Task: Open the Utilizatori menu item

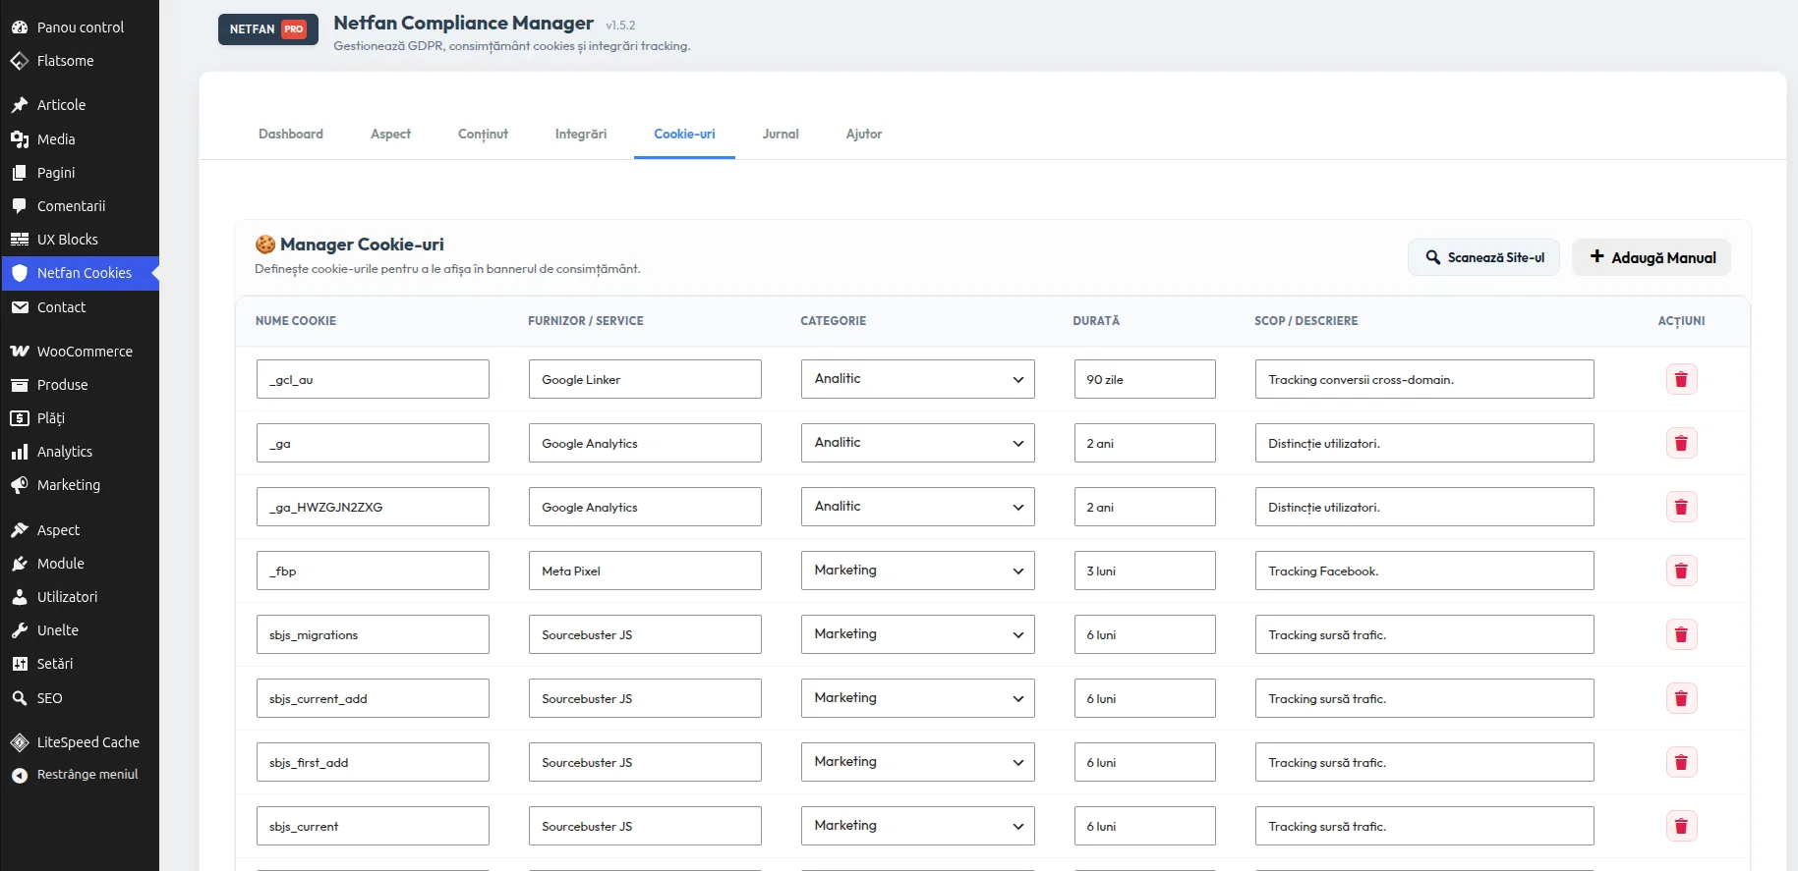Action: click(x=79, y=597)
